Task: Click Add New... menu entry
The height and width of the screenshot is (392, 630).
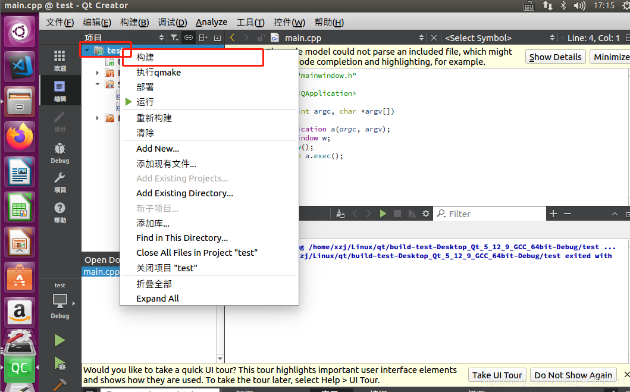Action: 209,149
